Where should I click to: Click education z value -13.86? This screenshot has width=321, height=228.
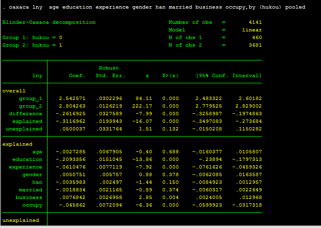point(142,159)
